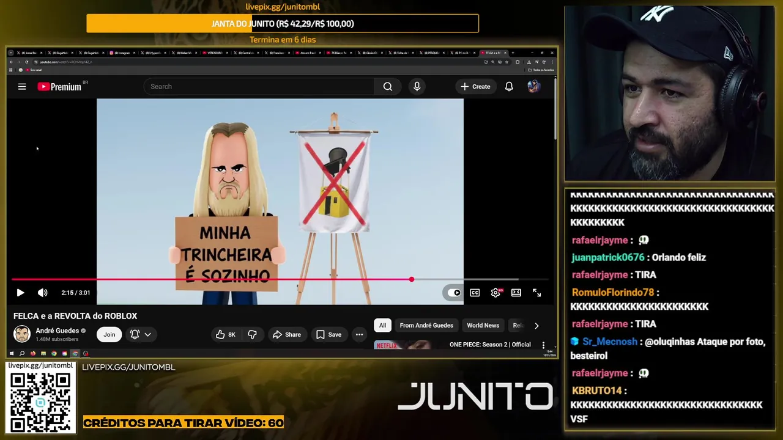Toggle autoplay switch in player
783x440 pixels.
point(454,293)
